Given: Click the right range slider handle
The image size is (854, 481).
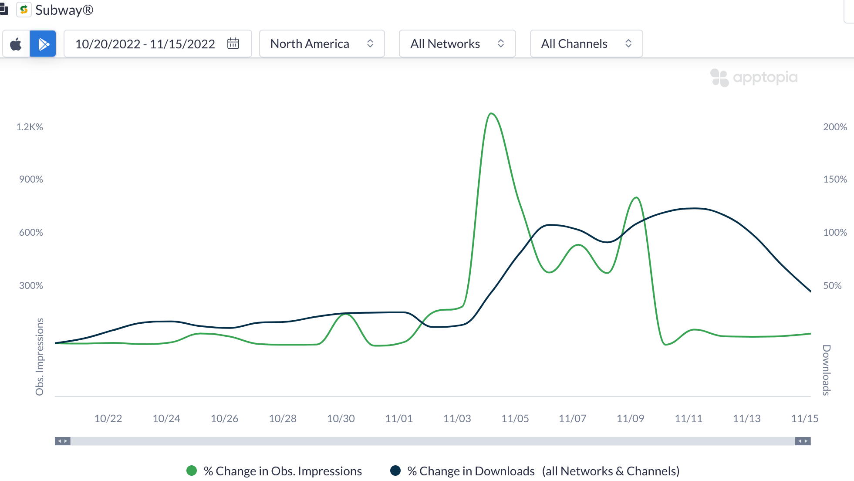Looking at the screenshot, I should tap(803, 441).
